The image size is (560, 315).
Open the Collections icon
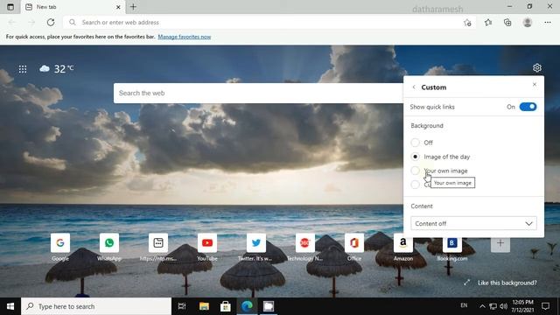click(x=507, y=23)
